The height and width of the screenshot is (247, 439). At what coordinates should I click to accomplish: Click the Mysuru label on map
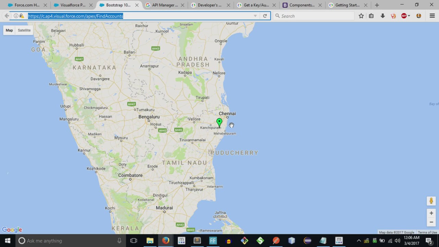pyautogui.click(x=121, y=138)
